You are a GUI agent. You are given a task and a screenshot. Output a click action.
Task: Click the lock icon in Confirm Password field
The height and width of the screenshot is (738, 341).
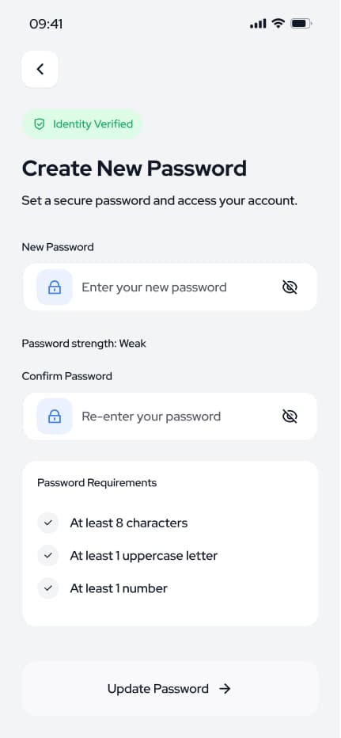[x=55, y=416]
